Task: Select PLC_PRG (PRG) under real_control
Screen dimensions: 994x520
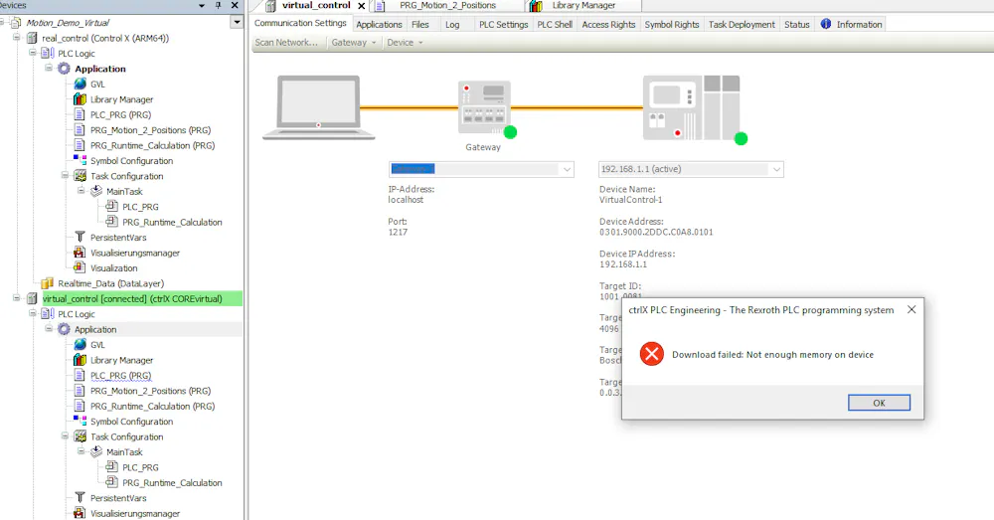Action: point(120,114)
